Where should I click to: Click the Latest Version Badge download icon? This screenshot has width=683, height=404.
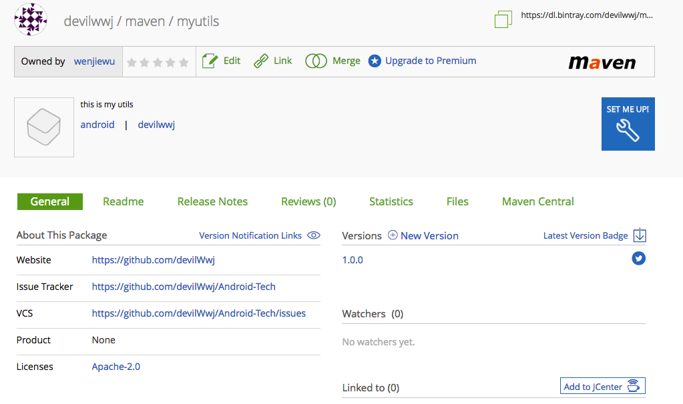[640, 235]
